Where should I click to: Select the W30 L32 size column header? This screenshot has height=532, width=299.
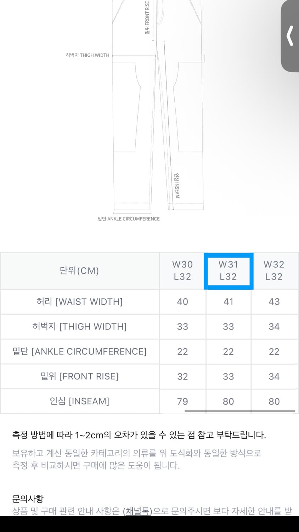tap(182, 271)
